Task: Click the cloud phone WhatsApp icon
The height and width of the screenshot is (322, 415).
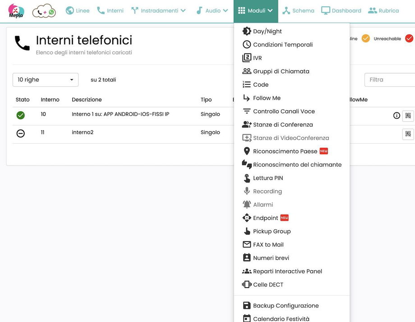Action: click(44, 11)
